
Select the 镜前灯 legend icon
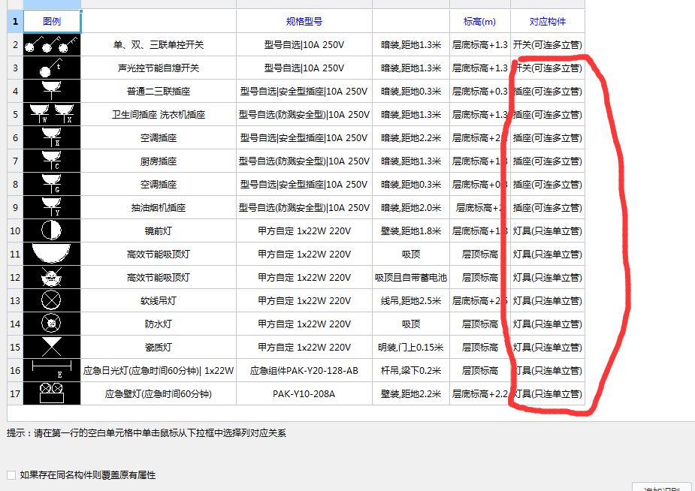pyautogui.click(x=50, y=230)
